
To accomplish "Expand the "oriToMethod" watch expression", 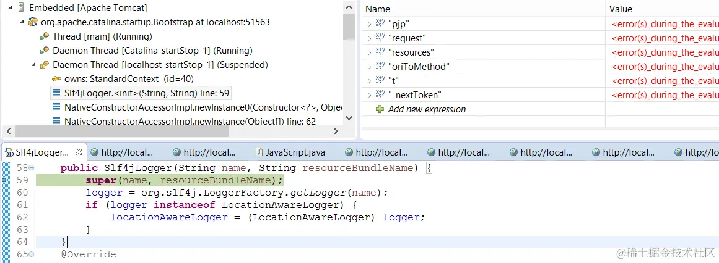I will 369,66.
